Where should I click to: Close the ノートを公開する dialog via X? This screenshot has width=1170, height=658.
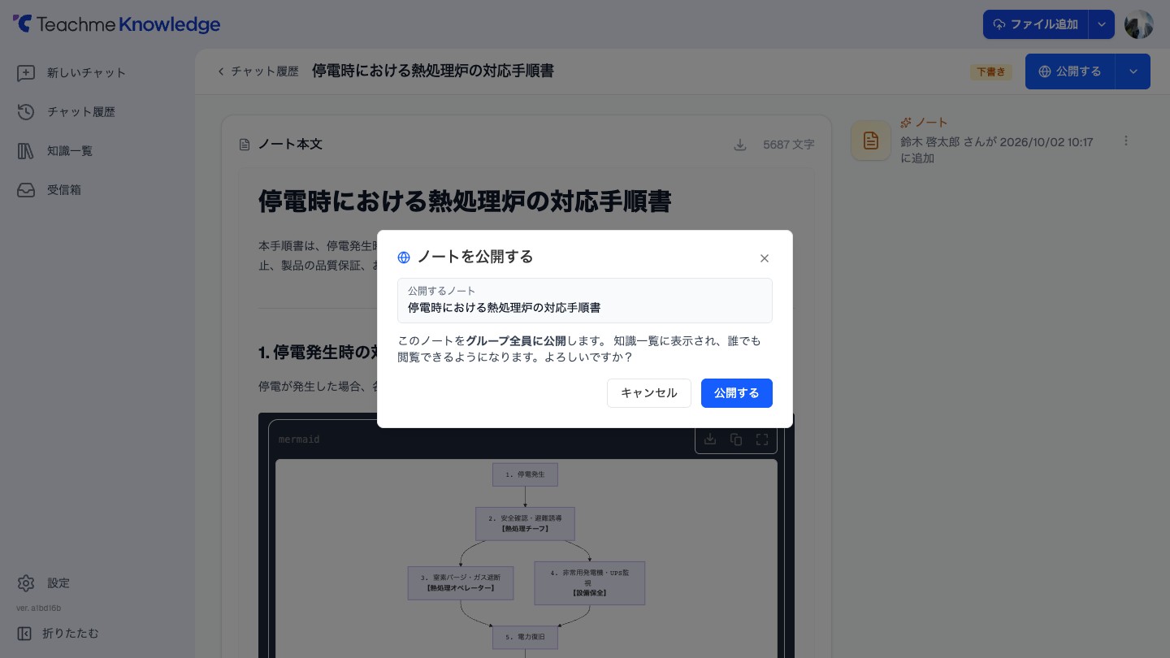764,258
